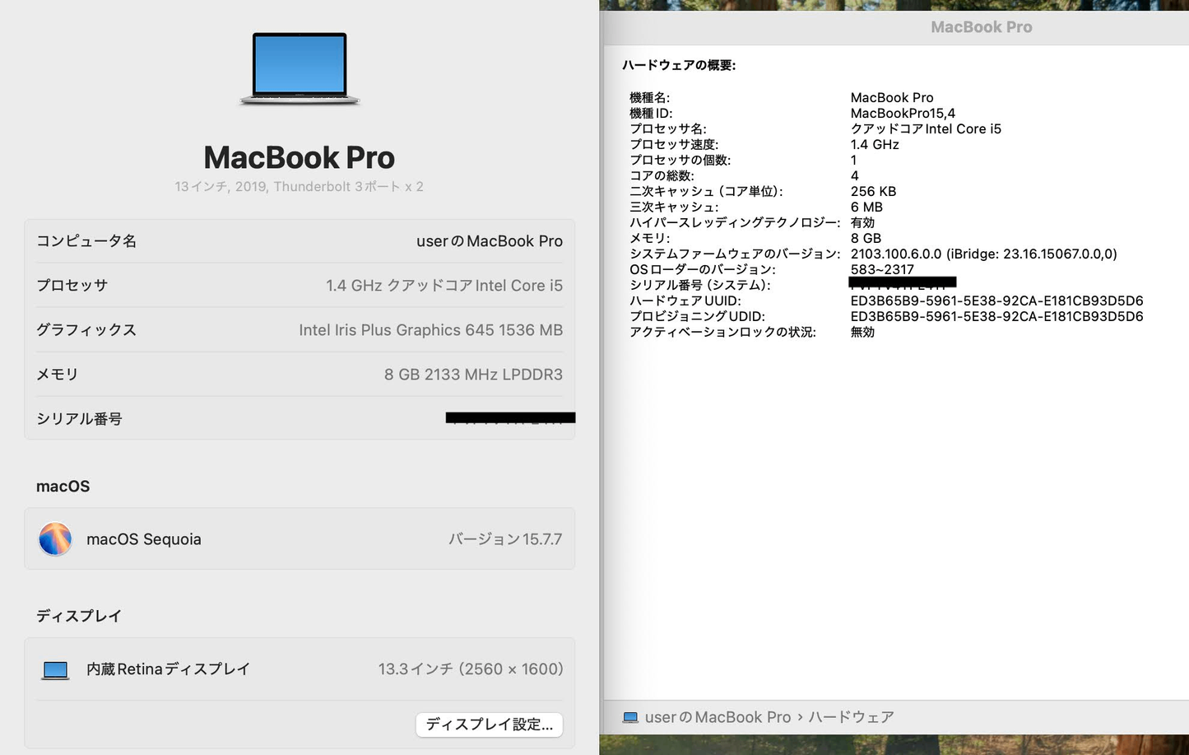This screenshot has width=1189, height=755.
Task: Click 8 GB 2133 MHz LPDDR3 value
Action: [474, 375]
